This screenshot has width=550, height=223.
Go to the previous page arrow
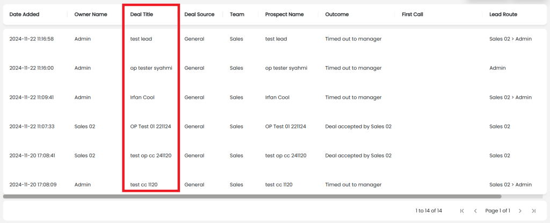coord(475,211)
